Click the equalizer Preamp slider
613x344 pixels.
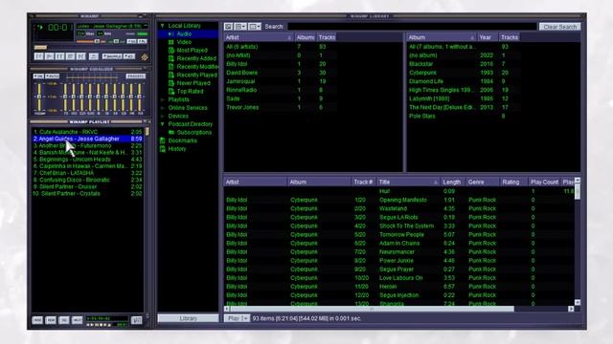(x=39, y=97)
